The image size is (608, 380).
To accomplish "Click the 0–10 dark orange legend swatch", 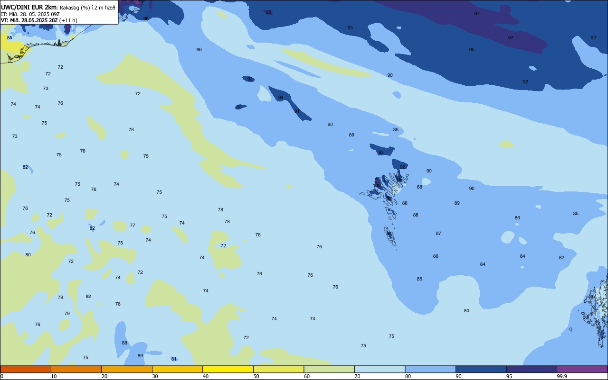I will pos(26,369).
